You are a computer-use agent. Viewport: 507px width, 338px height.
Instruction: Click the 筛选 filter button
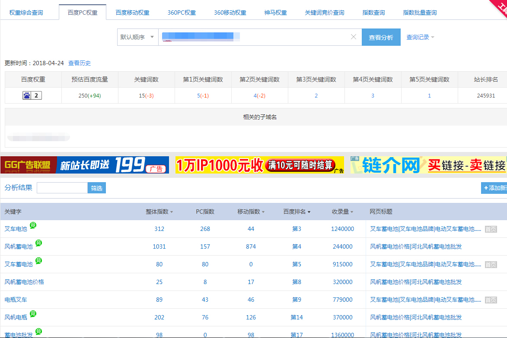(97, 188)
